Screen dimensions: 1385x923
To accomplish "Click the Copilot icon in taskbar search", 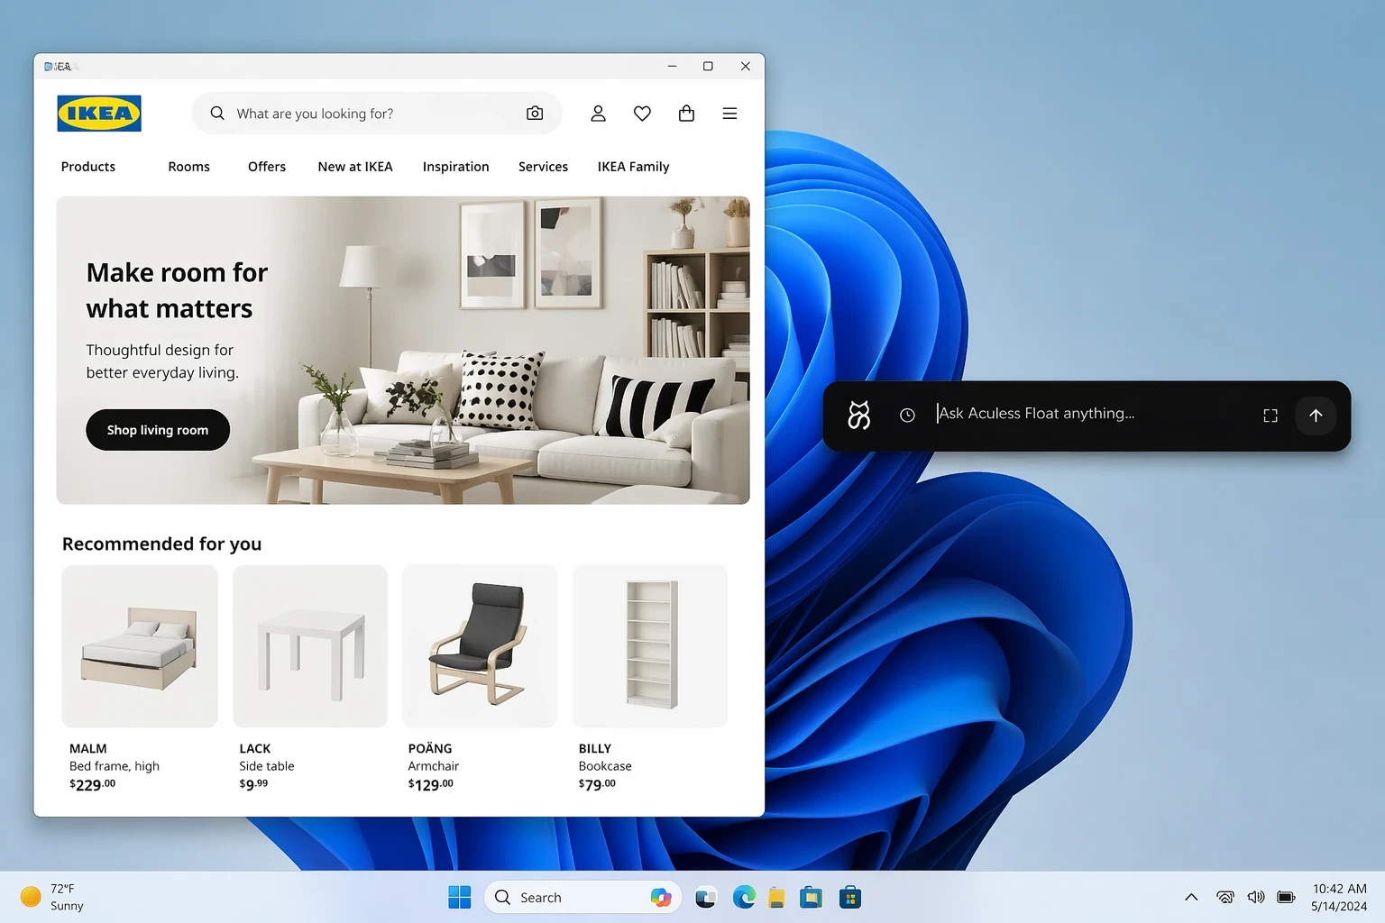I will click(x=661, y=898).
